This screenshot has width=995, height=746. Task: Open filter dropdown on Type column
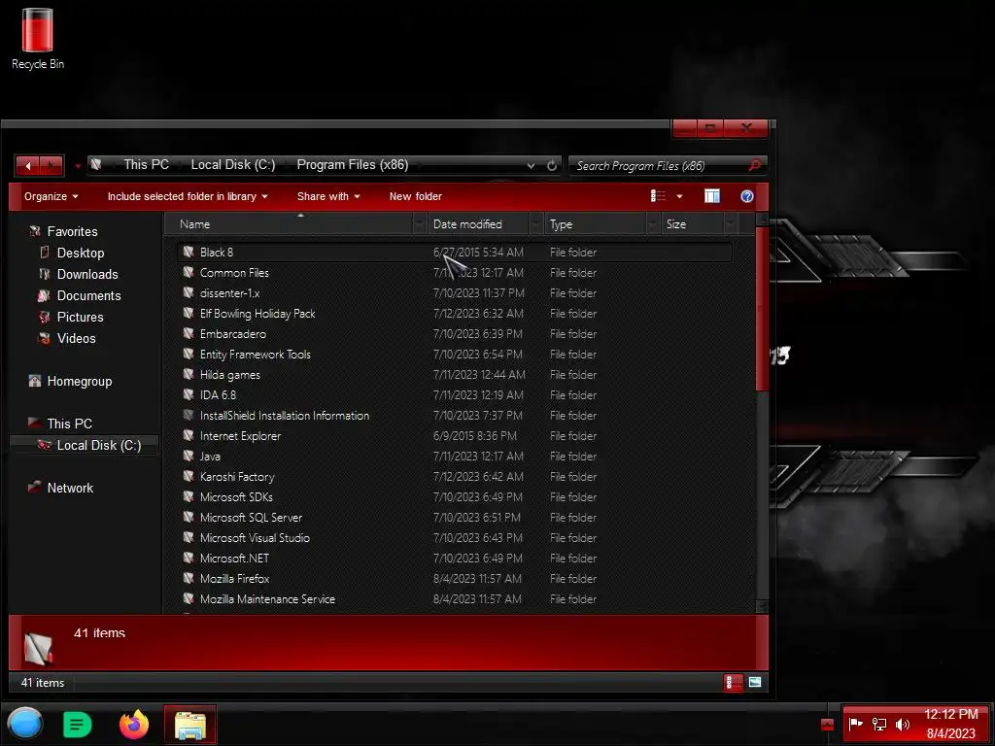tap(653, 224)
